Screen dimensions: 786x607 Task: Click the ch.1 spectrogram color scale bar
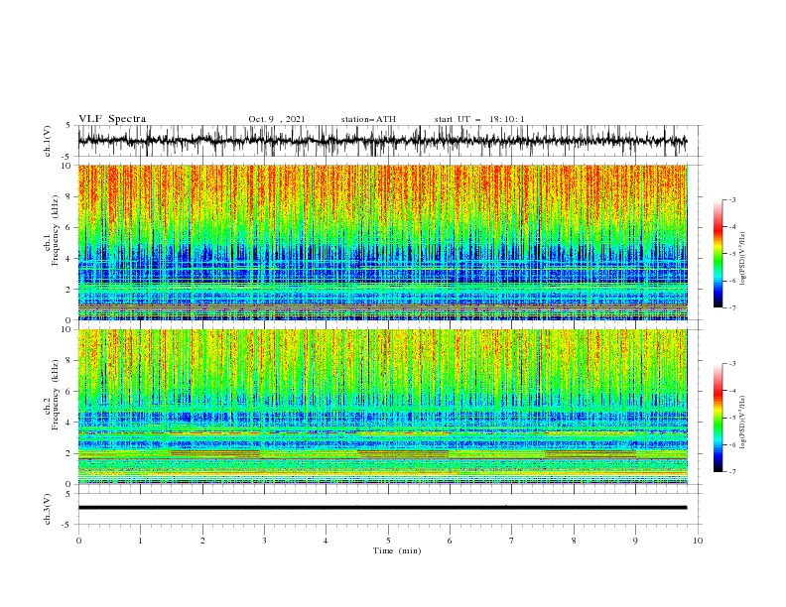pyautogui.click(x=718, y=253)
